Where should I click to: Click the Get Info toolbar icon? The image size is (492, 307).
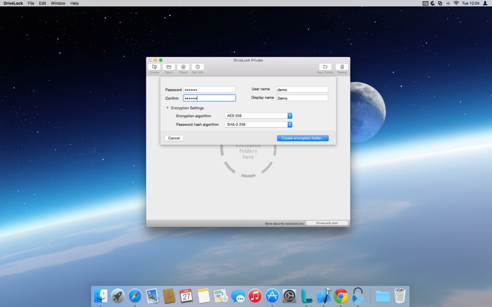(197, 67)
